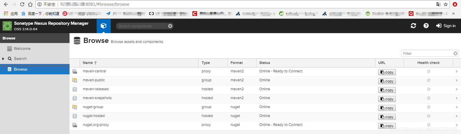
Task: Copy URL of maven-releases
Action: click(x=387, y=90)
